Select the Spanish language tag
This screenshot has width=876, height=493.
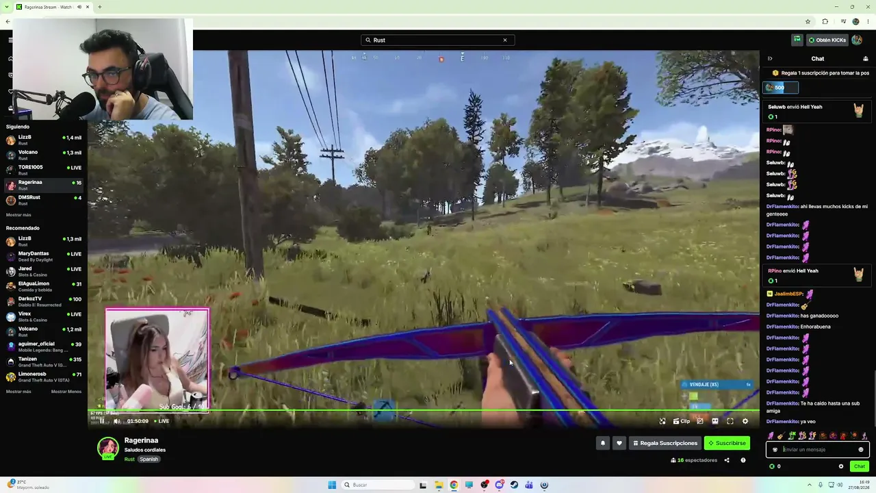(x=149, y=459)
